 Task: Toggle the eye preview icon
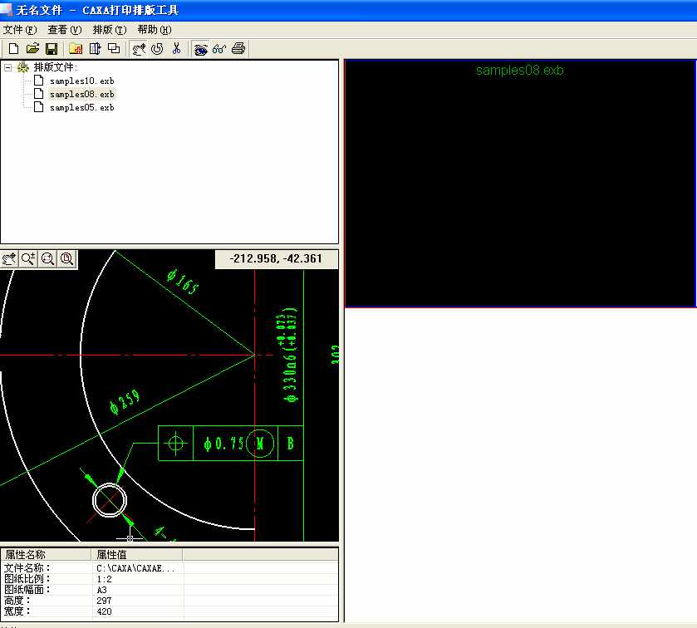coord(200,48)
